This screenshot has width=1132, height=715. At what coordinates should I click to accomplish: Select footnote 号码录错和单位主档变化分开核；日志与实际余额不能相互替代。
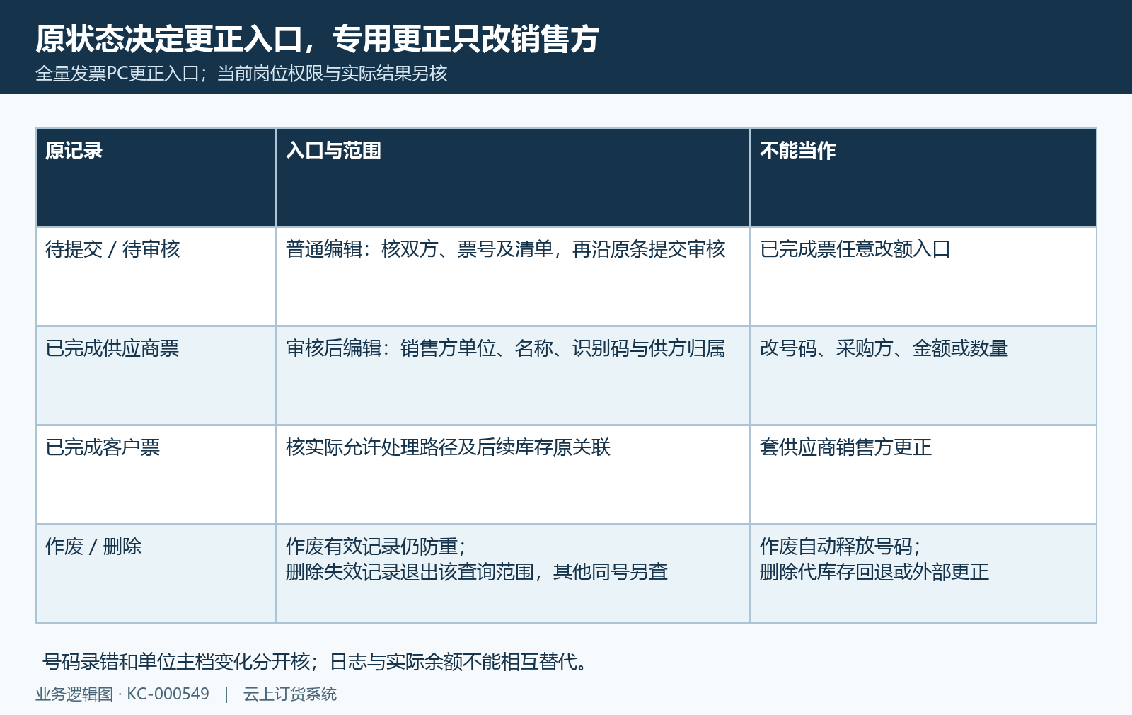[x=316, y=662]
